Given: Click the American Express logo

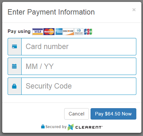Looking at the screenshot, I should click(59, 32).
